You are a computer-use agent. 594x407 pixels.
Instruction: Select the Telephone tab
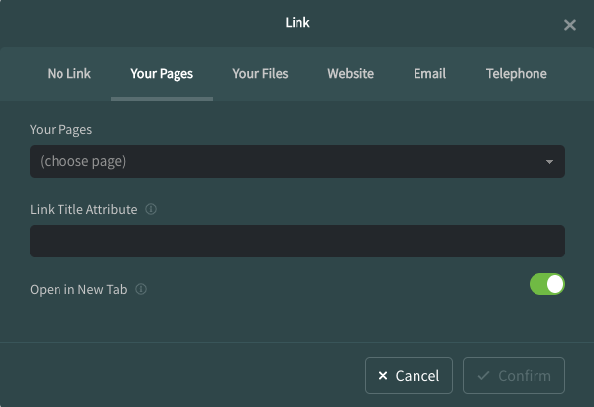pos(517,73)
